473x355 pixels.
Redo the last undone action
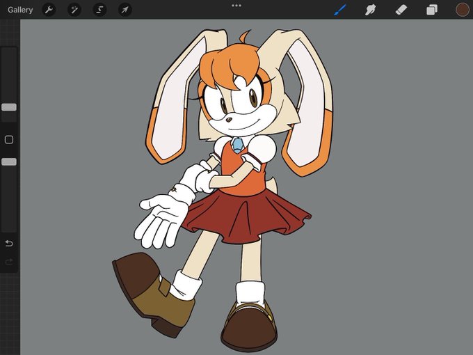[x=9, y=262]
